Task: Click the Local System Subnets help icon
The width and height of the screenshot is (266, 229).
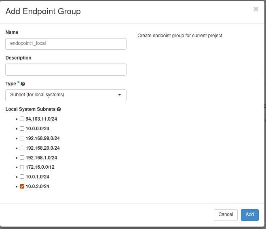Action: pos(59,110)
